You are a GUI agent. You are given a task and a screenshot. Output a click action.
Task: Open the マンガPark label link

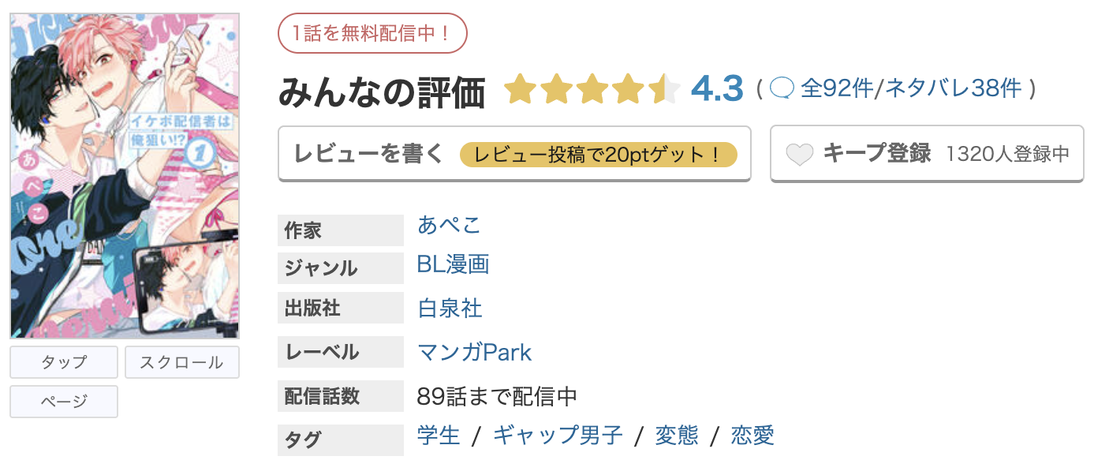pos(473,352)
